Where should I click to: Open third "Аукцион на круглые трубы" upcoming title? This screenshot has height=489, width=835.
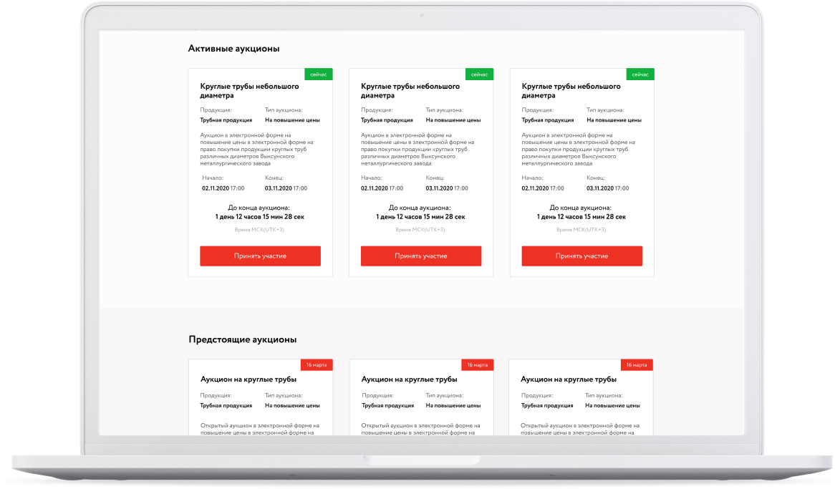coord(568,379)
